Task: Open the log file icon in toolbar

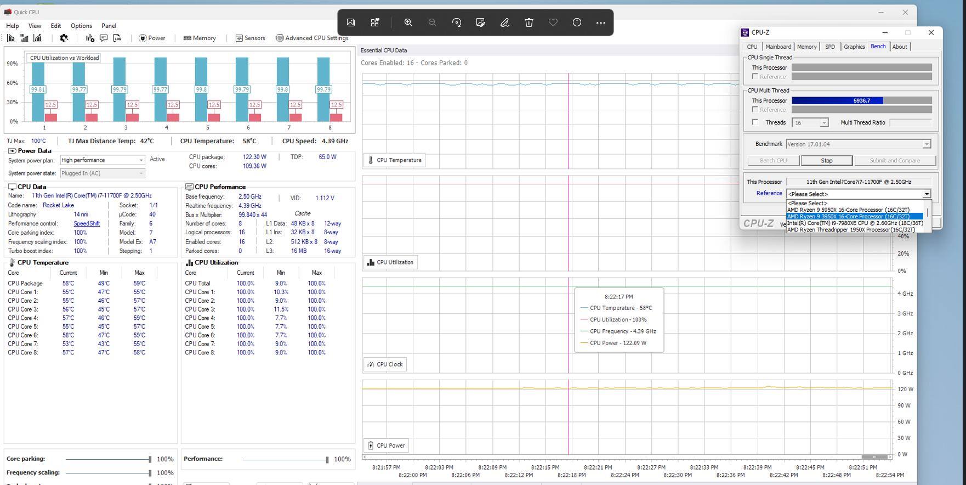Action: click(x=117, y=38)
